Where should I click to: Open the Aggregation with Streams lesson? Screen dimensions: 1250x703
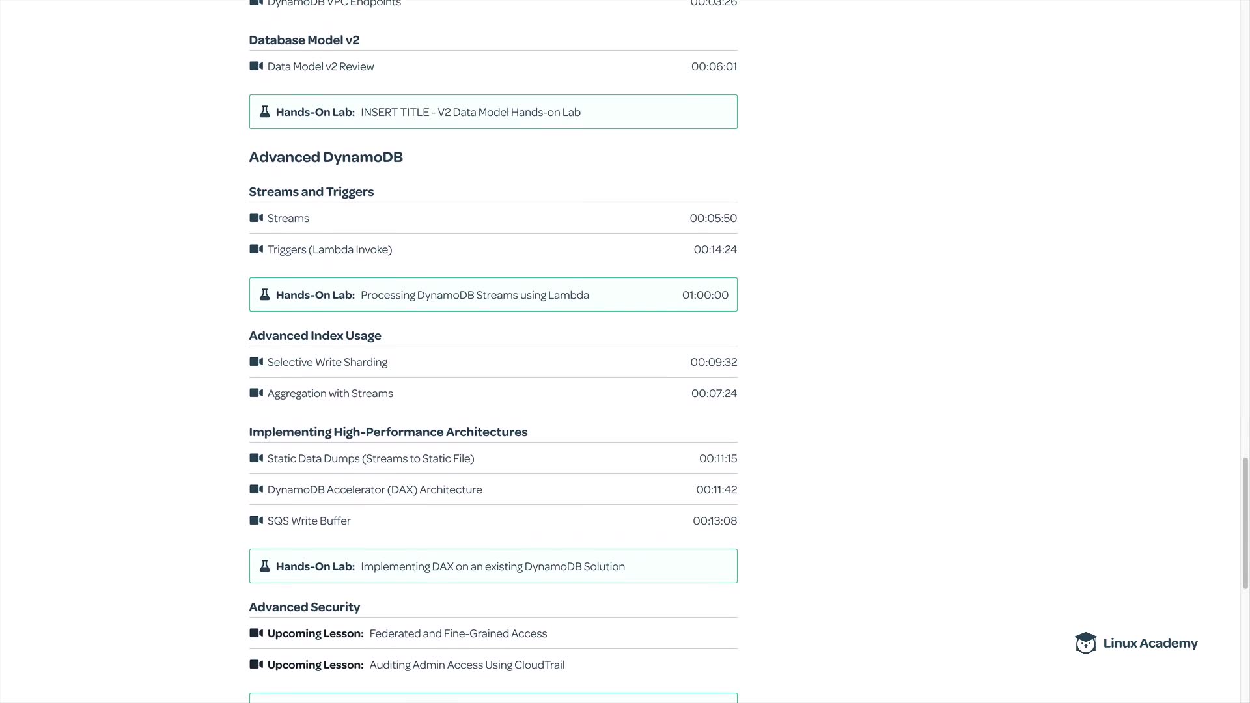coord(330,393)
